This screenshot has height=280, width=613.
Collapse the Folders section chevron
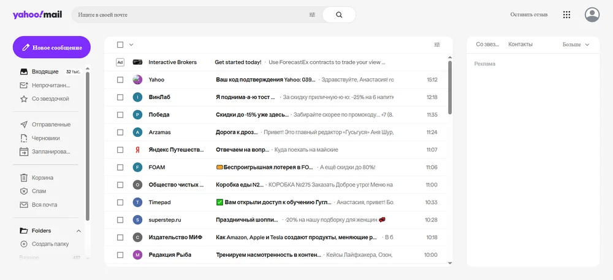(78, 231)
